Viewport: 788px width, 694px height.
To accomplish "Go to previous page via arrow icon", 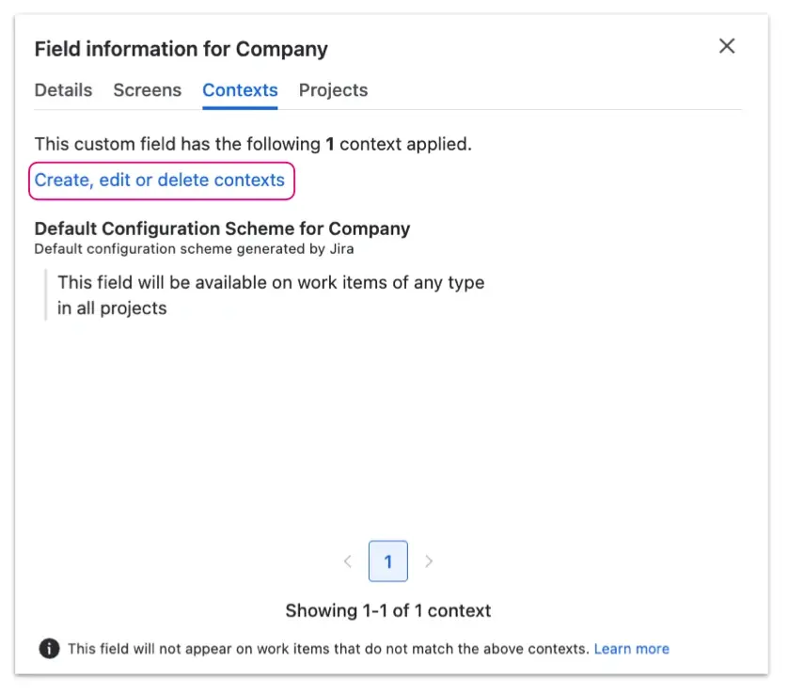I will [x=348, y=560].
